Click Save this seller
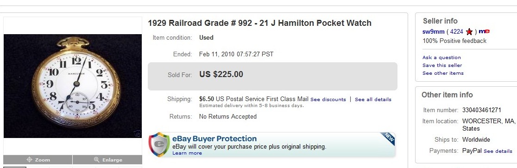 click(x=442, y=66)
